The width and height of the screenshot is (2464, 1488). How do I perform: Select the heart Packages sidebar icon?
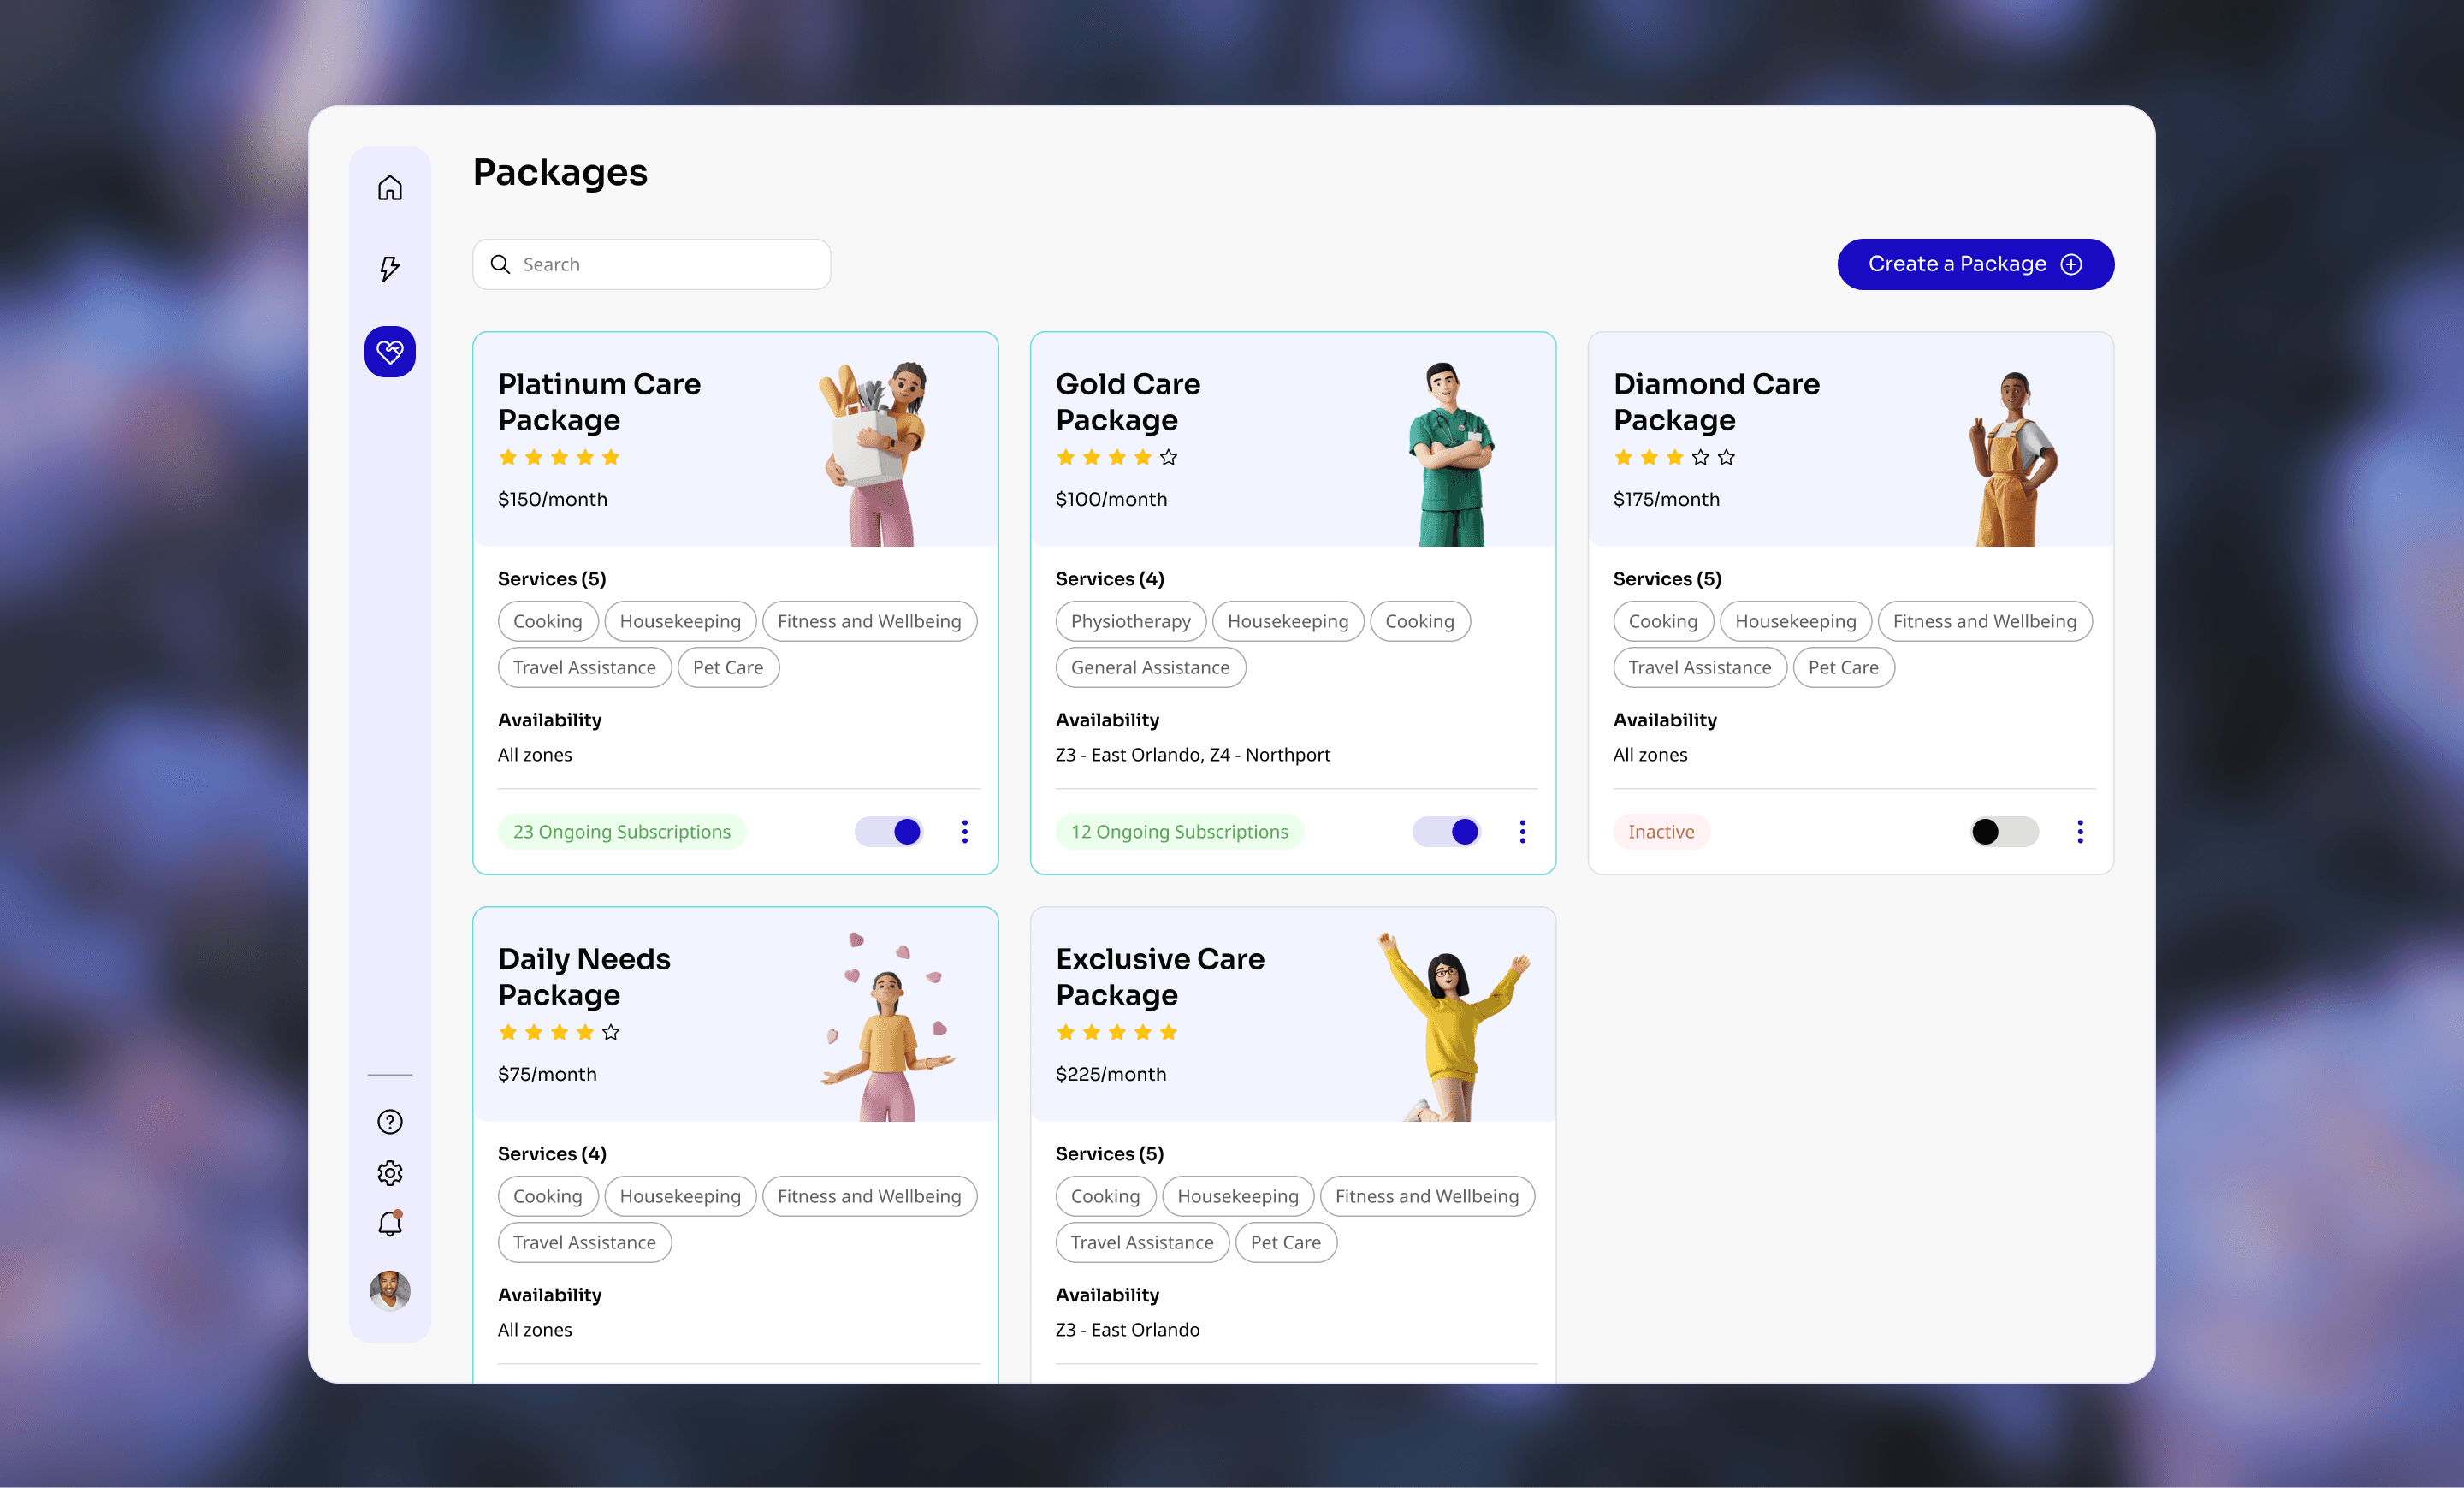click(x=390, y=352)
